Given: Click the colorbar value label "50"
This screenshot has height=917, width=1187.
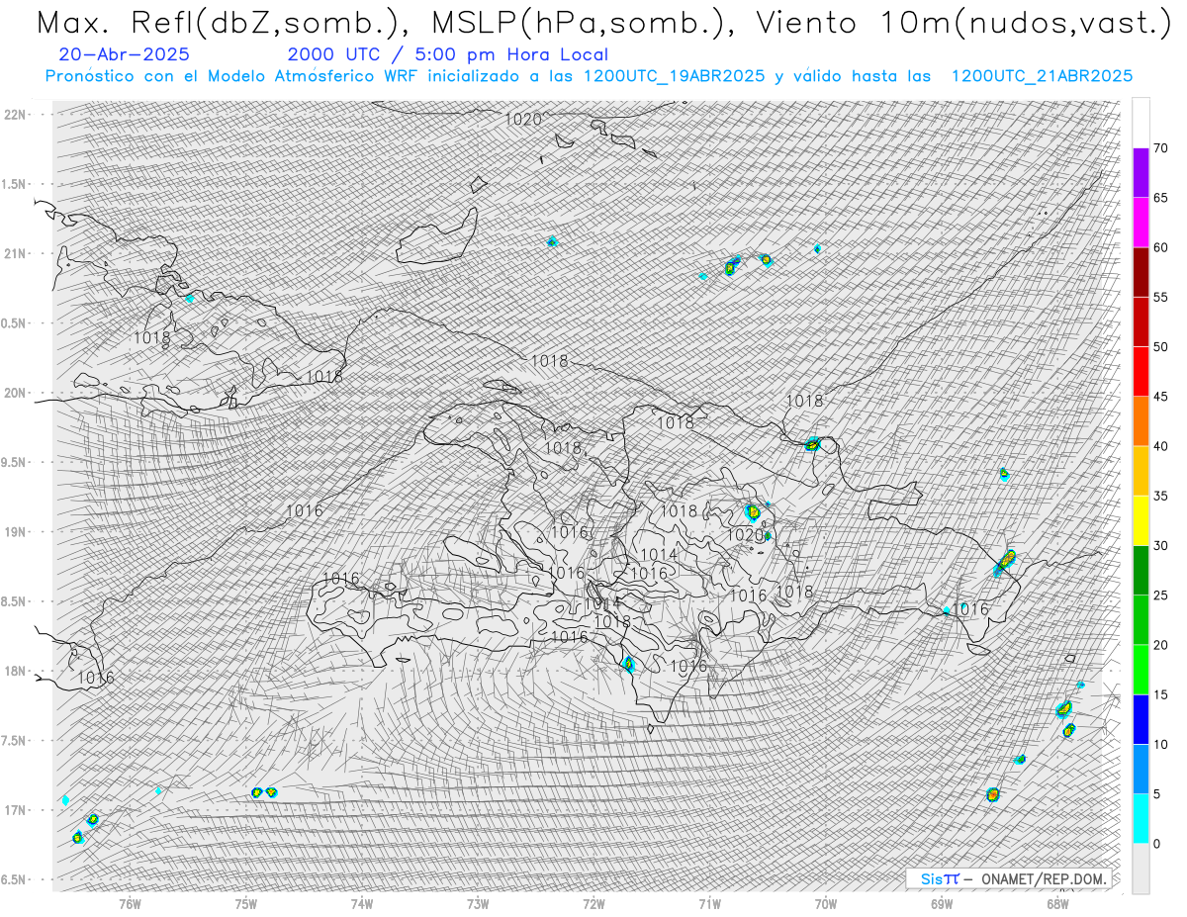Looking at the screenshot, I should click(1160, 347).
